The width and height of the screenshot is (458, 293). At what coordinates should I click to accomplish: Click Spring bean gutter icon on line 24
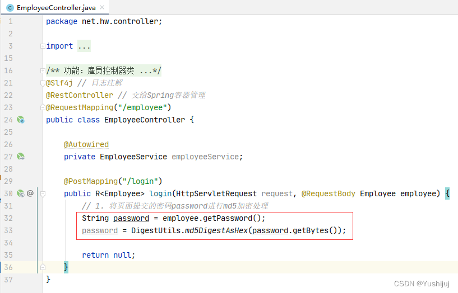[20, 120]
